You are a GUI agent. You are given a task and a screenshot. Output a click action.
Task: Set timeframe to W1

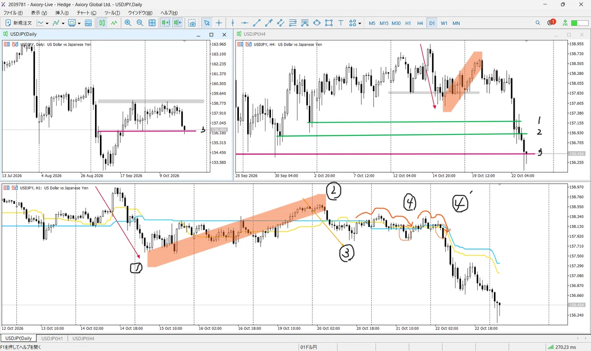point(444,23)
